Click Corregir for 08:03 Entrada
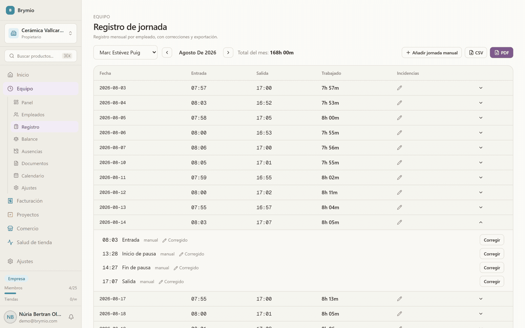Image resolution: width=525 pixels, height=328 pixels. click(492, 240)
